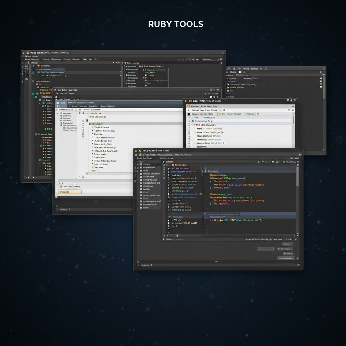Click the white circle icon in the front dark window's toolbar
346x346 pixels.
click(x=273, y=162)
